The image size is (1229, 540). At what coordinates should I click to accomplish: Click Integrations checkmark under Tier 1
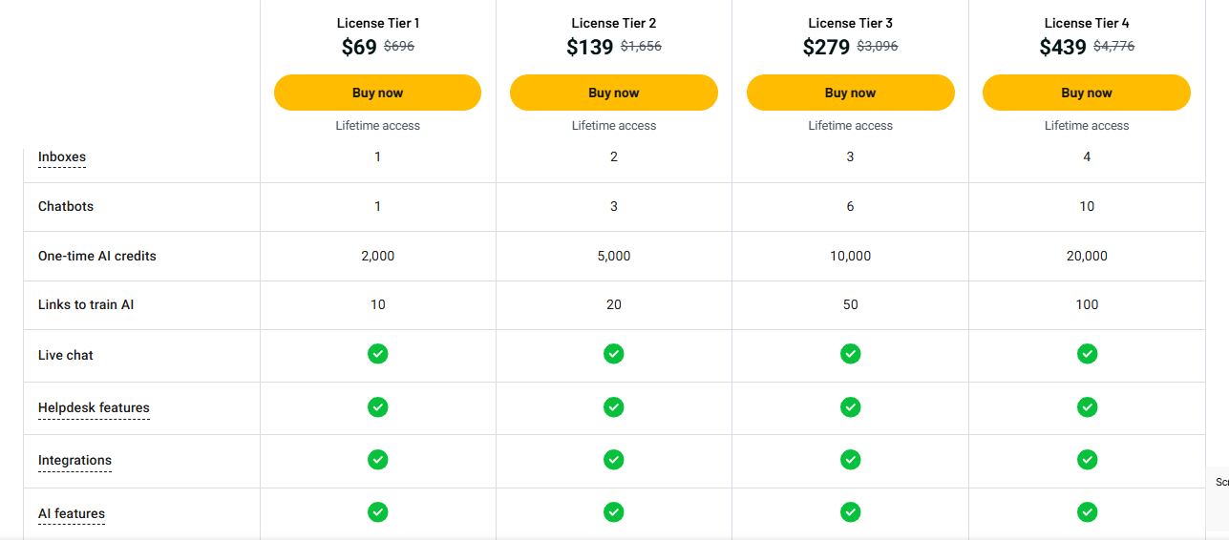coord(377,460)
